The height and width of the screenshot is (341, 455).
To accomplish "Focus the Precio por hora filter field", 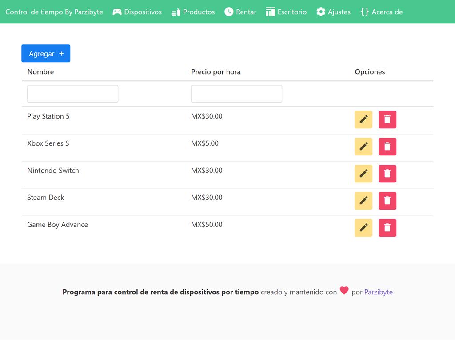I will coord(236,94).
